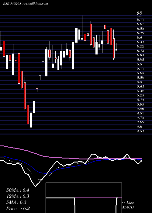152x213 pixels.
Task: Click the BSE 540268 ticker title
Action: [12, 4]
